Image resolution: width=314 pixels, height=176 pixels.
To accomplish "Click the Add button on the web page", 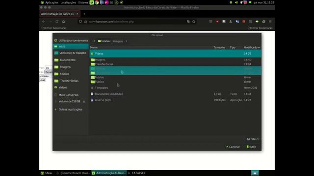I will click(43, 80).
